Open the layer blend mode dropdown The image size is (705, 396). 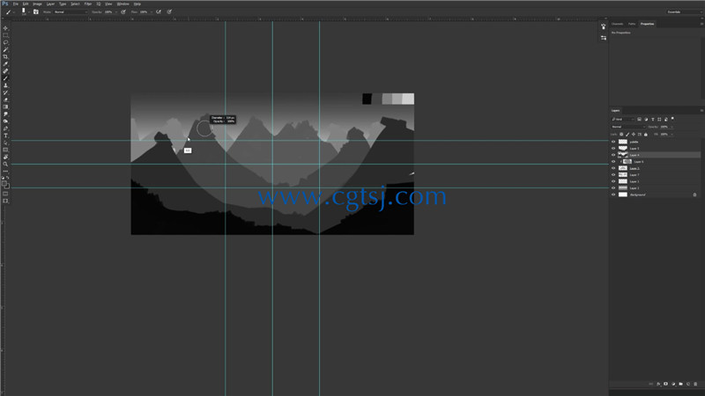[x=628, y=127]
